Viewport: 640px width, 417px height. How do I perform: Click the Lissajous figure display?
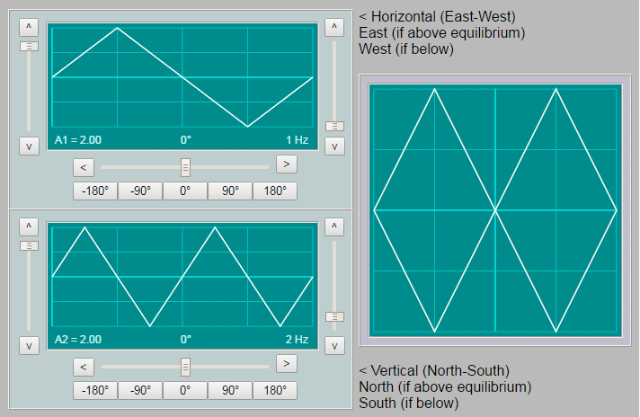point(495,210)
